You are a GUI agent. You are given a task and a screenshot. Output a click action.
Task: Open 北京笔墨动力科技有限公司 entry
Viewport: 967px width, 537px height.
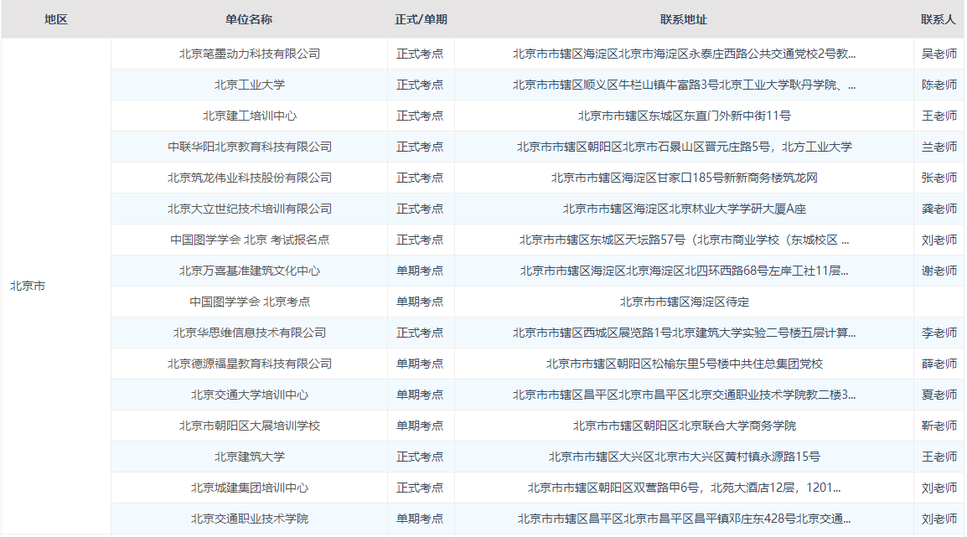(x=249, y=54)
